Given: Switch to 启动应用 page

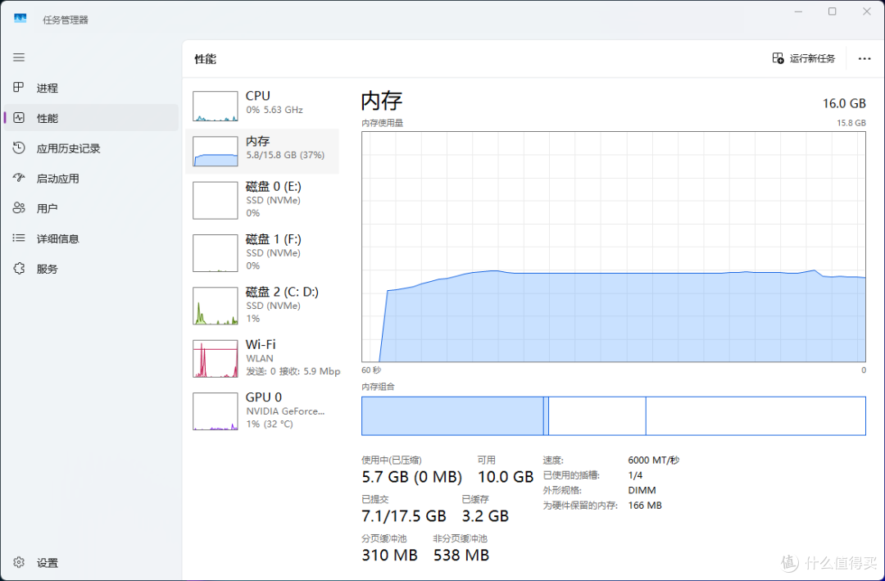Looking at the screenshot, I should pos(91,179).
